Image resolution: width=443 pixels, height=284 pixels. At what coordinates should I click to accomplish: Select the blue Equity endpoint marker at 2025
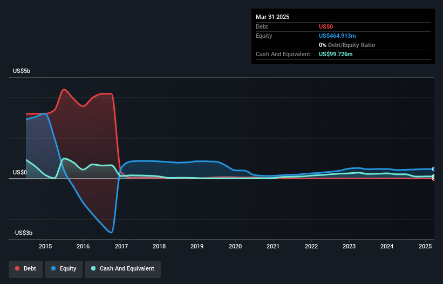coord(434,169)
